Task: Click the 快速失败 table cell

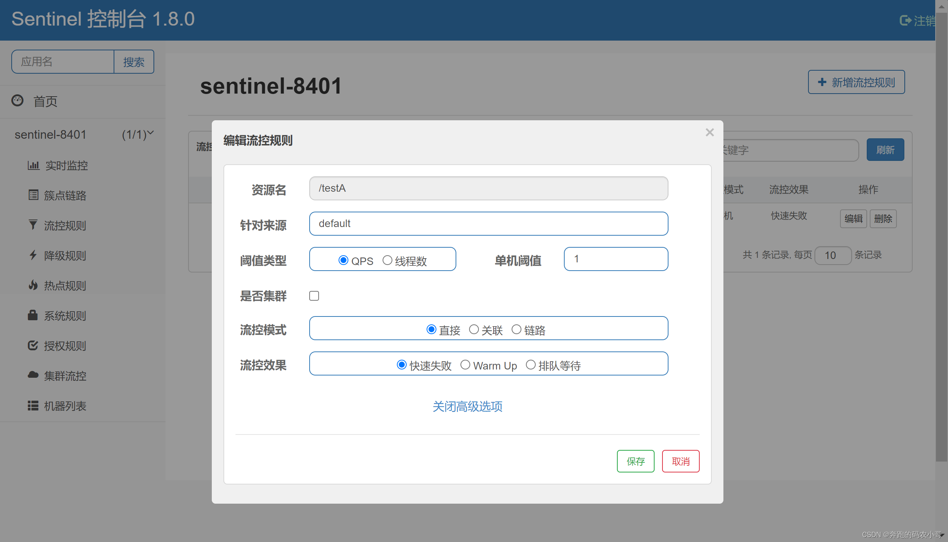Action: coord(789,216)
